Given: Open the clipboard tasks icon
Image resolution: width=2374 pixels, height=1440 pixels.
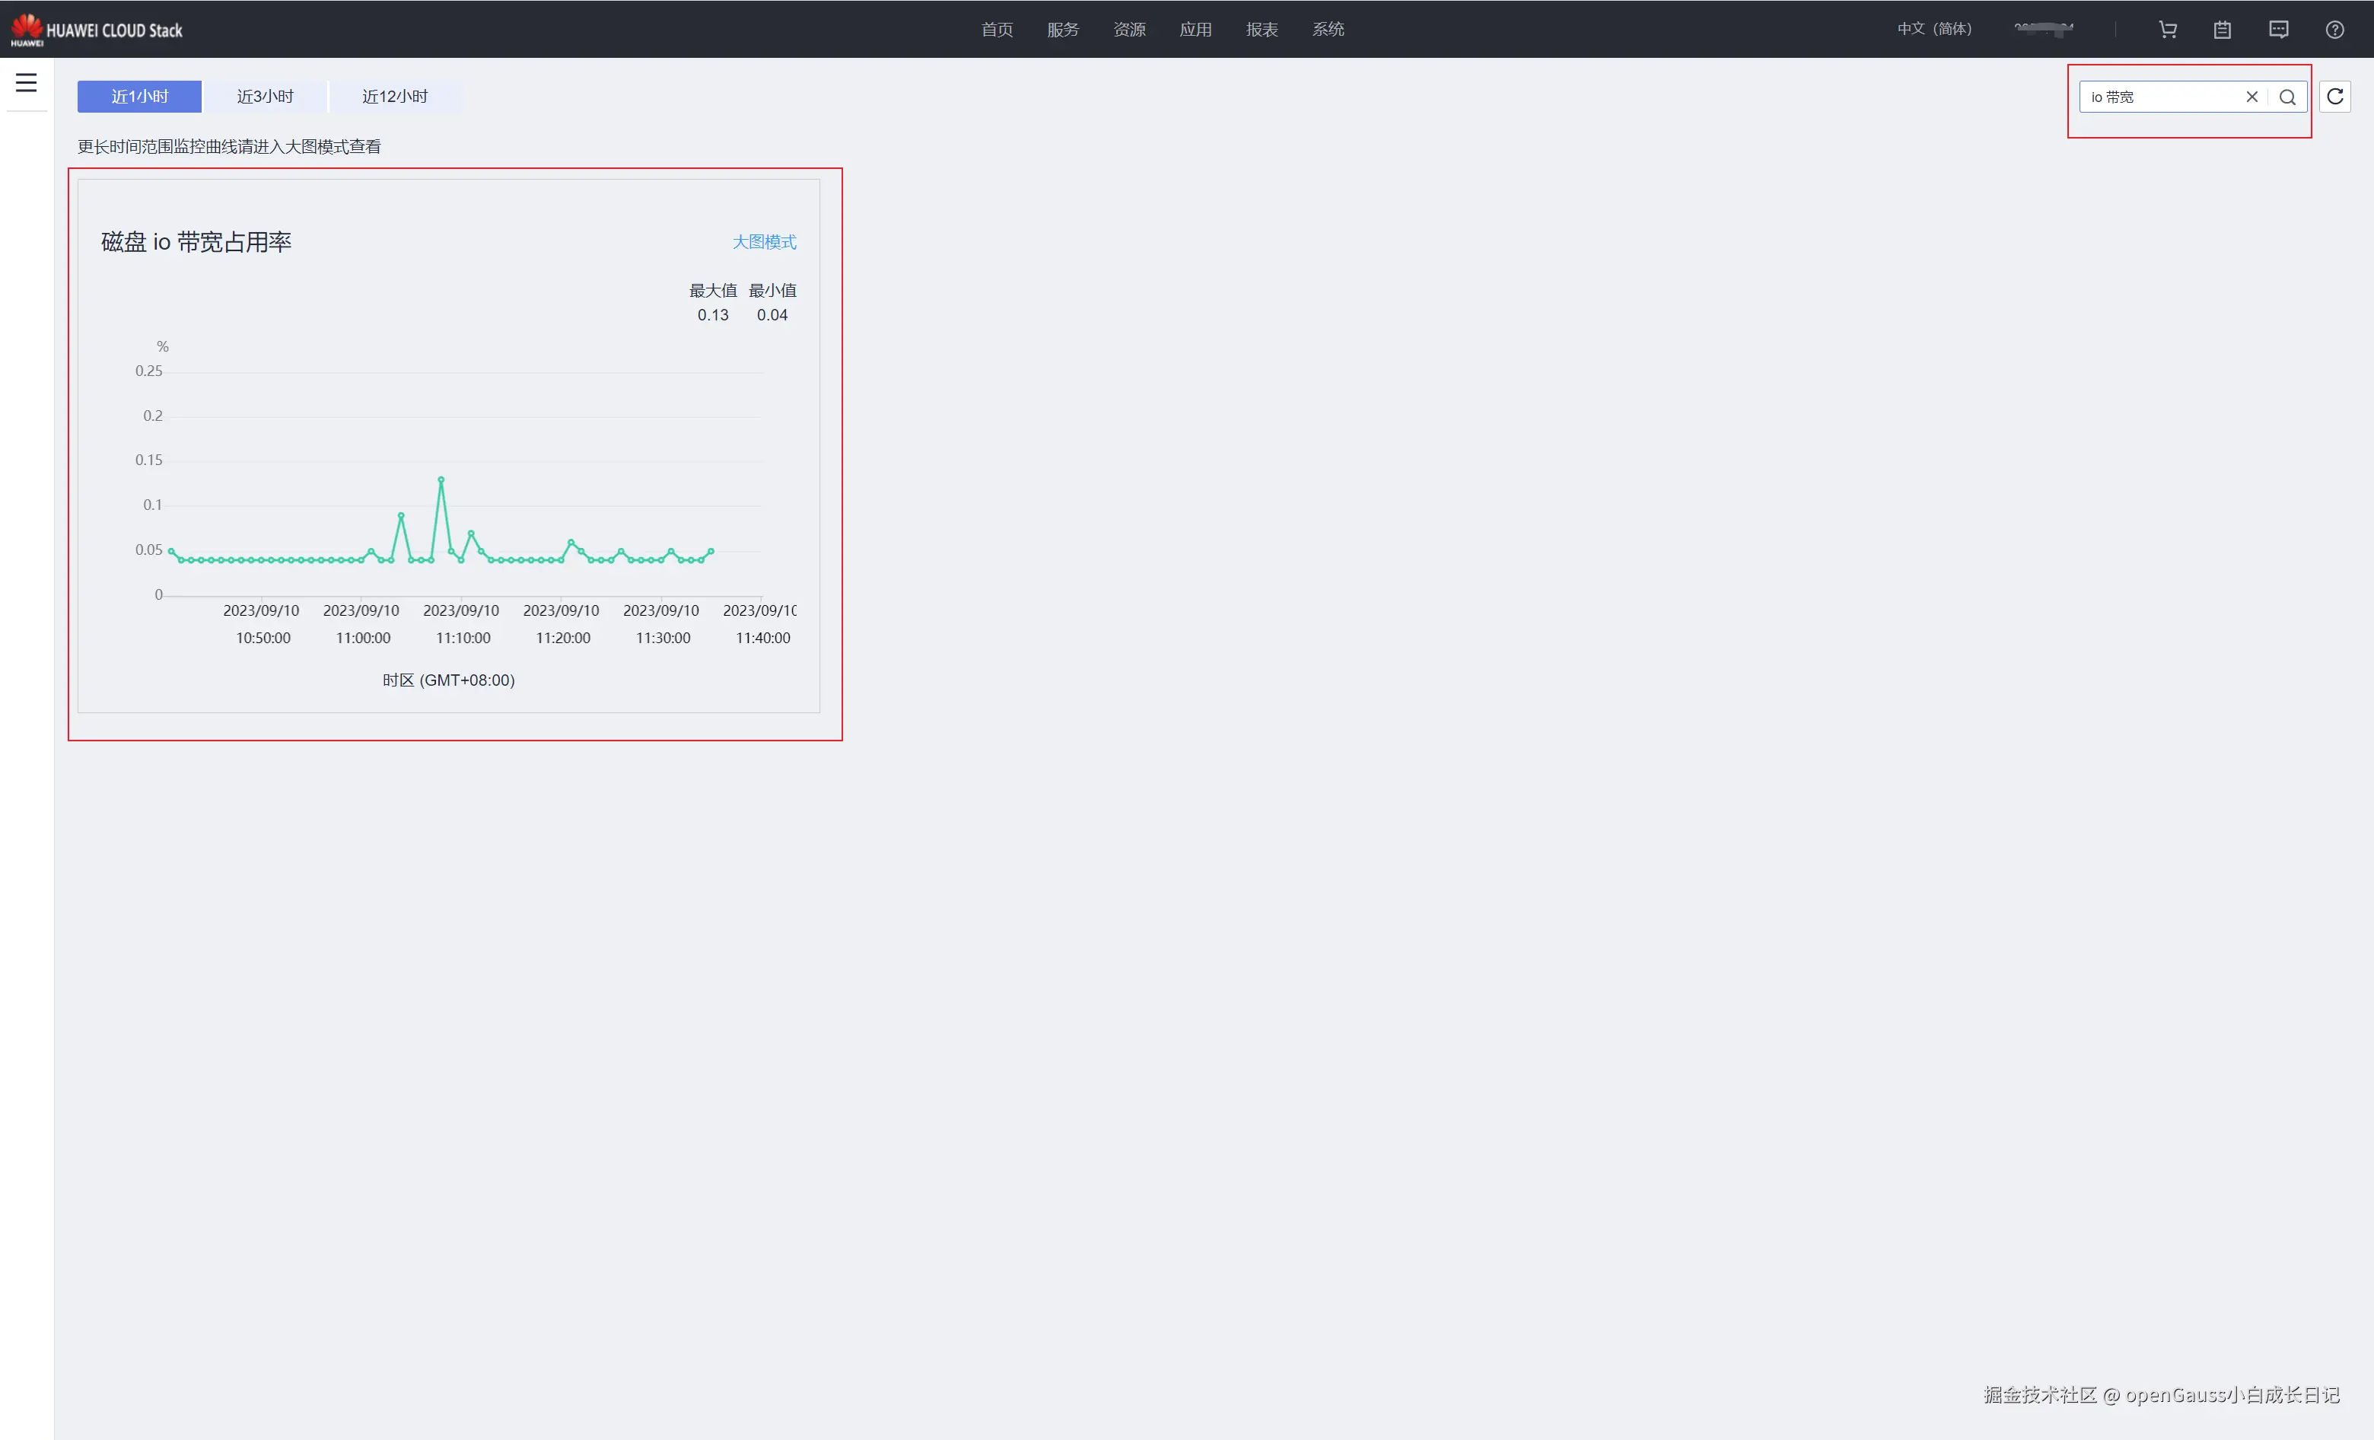Looking at the screenshot, I should [x=2223, y=30].
